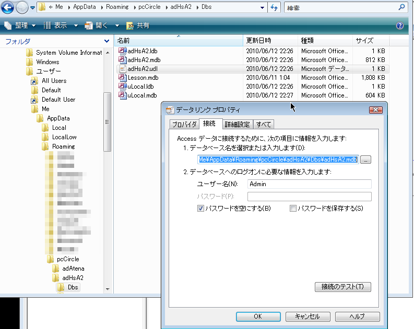Click pcCircle in the address breadcrumb
The height and width of the screenshot is (329, 414).
point(149,7)
